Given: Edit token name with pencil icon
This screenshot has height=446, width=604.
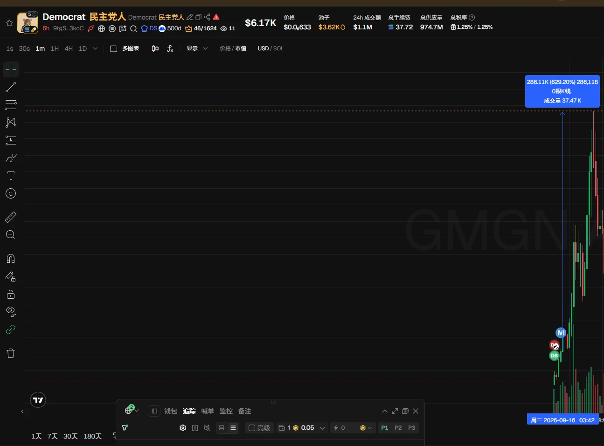Looking at the screenshot, I should pyautogui.click(x=190, y=17).
